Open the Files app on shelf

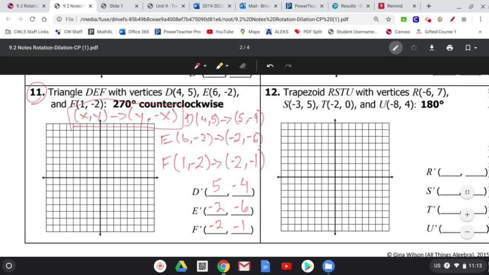tap(328, 266)
